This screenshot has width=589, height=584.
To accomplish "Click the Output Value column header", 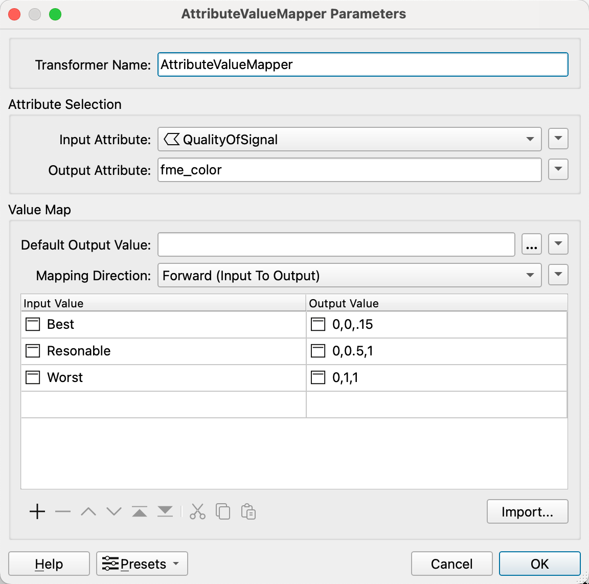I will [437, 303].
